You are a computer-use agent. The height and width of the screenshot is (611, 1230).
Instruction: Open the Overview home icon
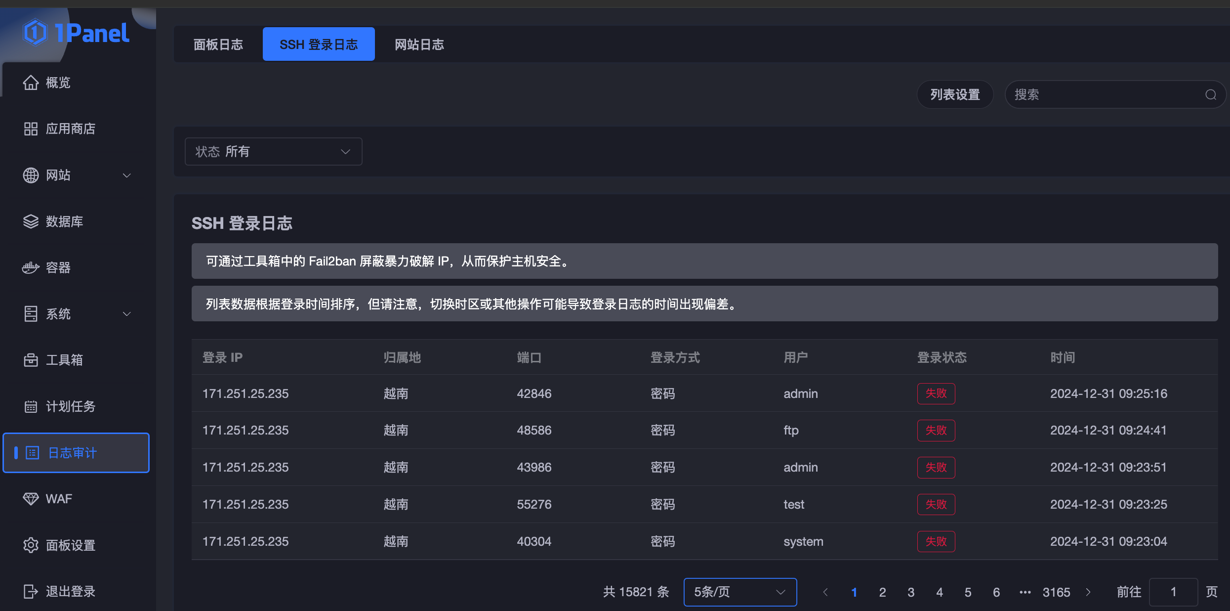[x=31, y=83]
